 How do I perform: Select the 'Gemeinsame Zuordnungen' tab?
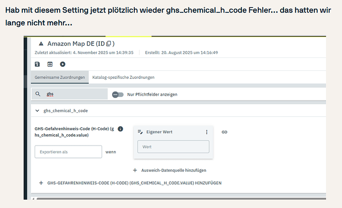point(59,78)
